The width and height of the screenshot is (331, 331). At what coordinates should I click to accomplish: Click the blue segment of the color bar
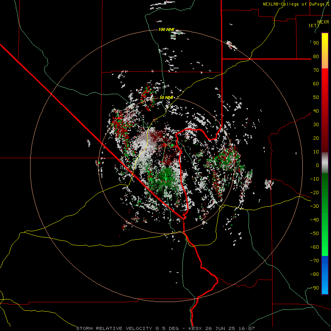(325, 275)
